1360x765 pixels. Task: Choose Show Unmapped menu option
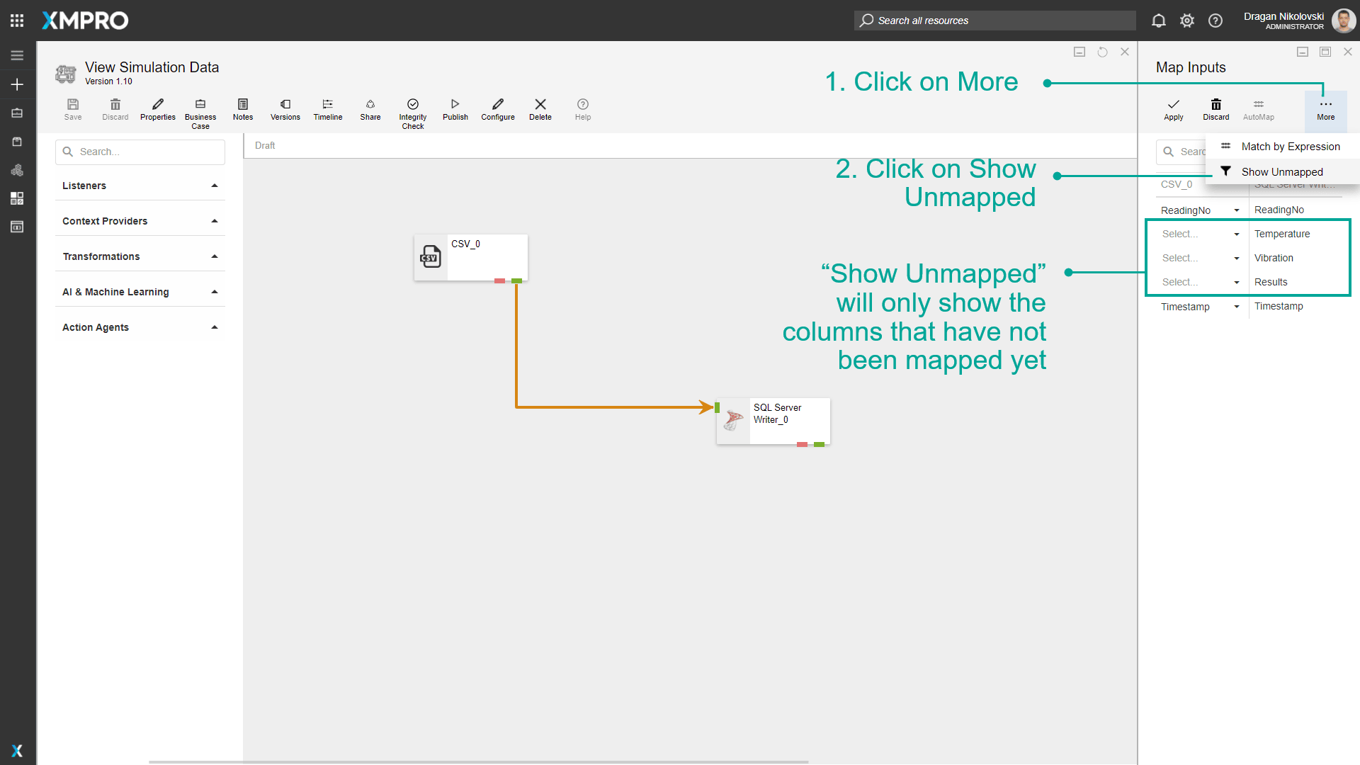click(x=1281, y=172)
